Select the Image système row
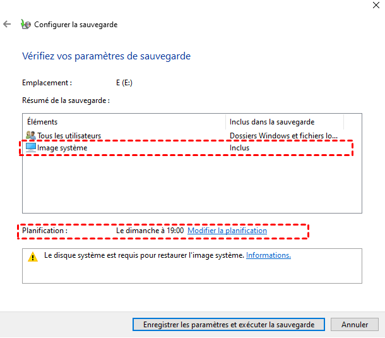385x338 pixels. point(62,148)
